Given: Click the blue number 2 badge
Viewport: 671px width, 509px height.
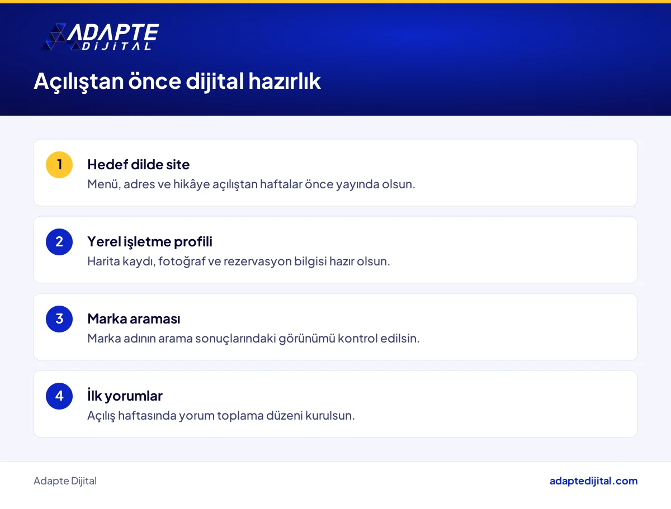Looking at the screenshot, I should point(59,242).
